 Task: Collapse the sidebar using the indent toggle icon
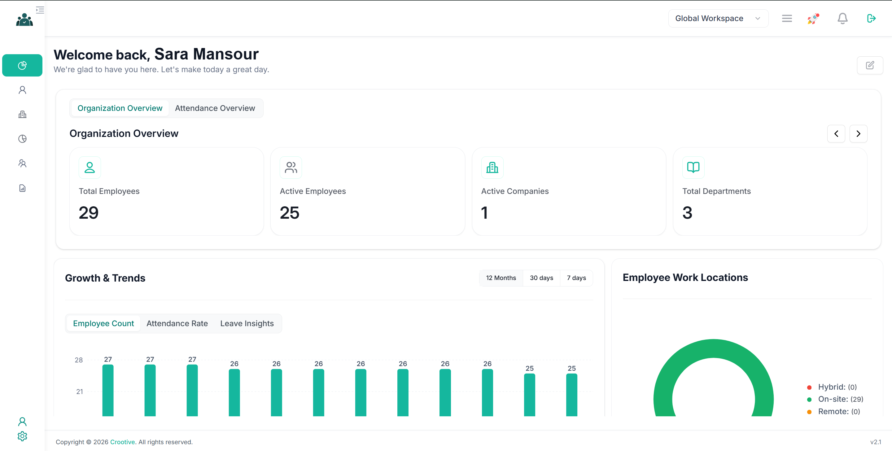coord(40,10)
